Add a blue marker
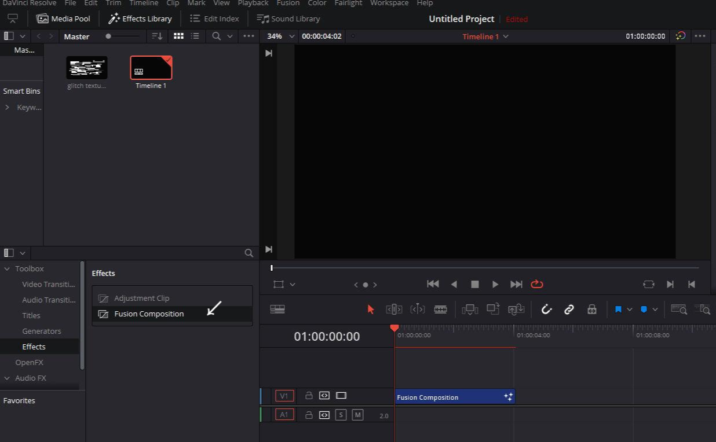 pos(644,310)
